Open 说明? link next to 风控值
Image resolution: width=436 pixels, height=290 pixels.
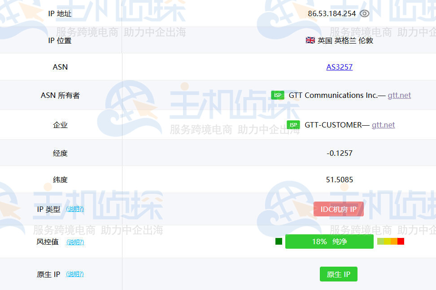tap(74, 242)
